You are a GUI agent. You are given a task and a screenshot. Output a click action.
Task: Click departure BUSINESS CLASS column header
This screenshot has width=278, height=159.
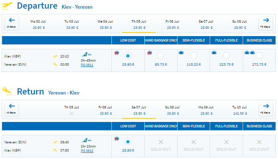(x=259, y=40)
